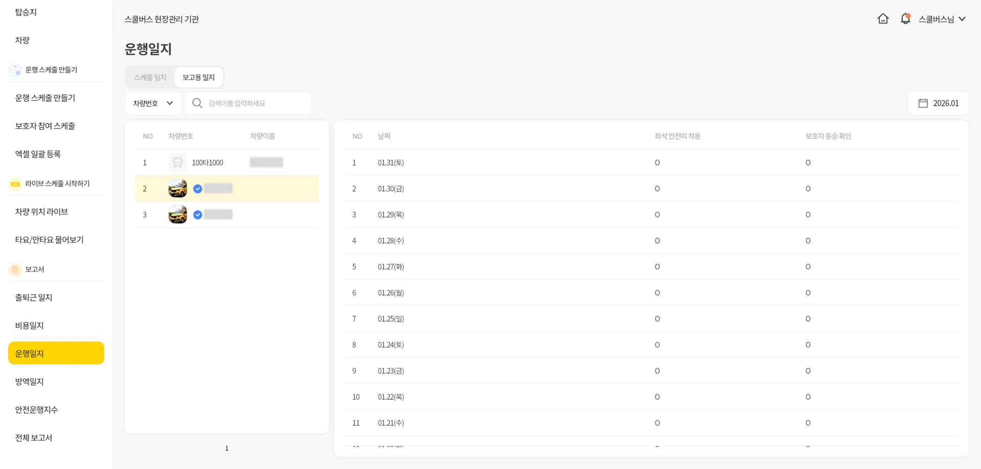This screenshot has width=981, height=469.
Task: Click the 라이브 스케줄 시작하기 section icon
Action: coord(15,184)
